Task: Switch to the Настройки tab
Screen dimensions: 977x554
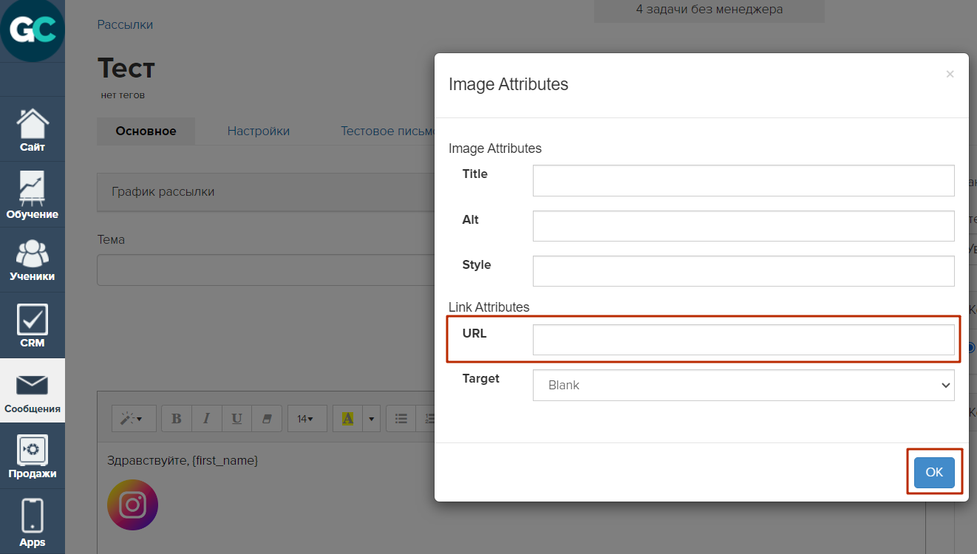Action: coord(258,131)
